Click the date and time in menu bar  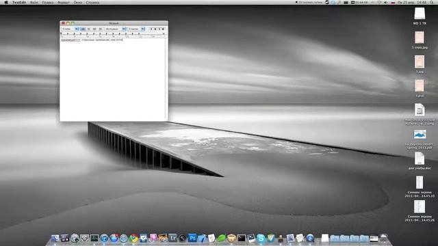412,2
